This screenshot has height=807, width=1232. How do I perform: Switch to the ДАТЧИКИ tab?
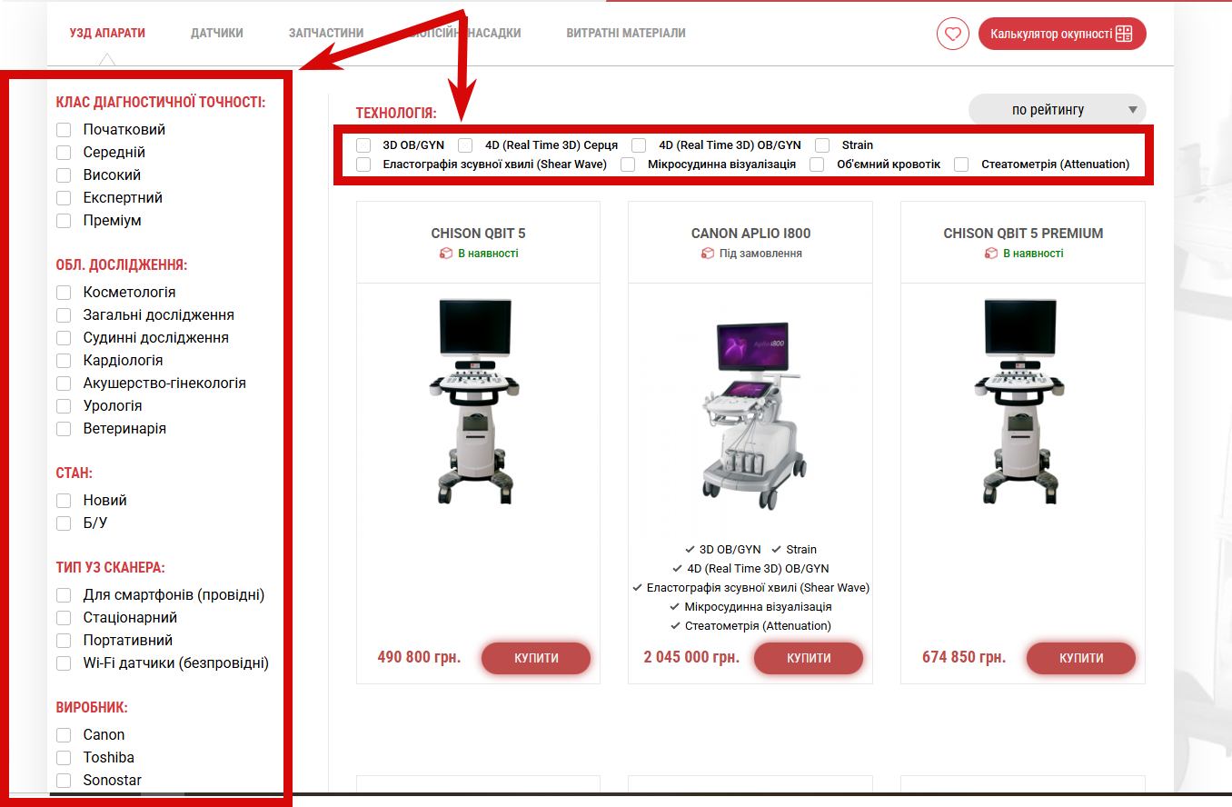217,33
